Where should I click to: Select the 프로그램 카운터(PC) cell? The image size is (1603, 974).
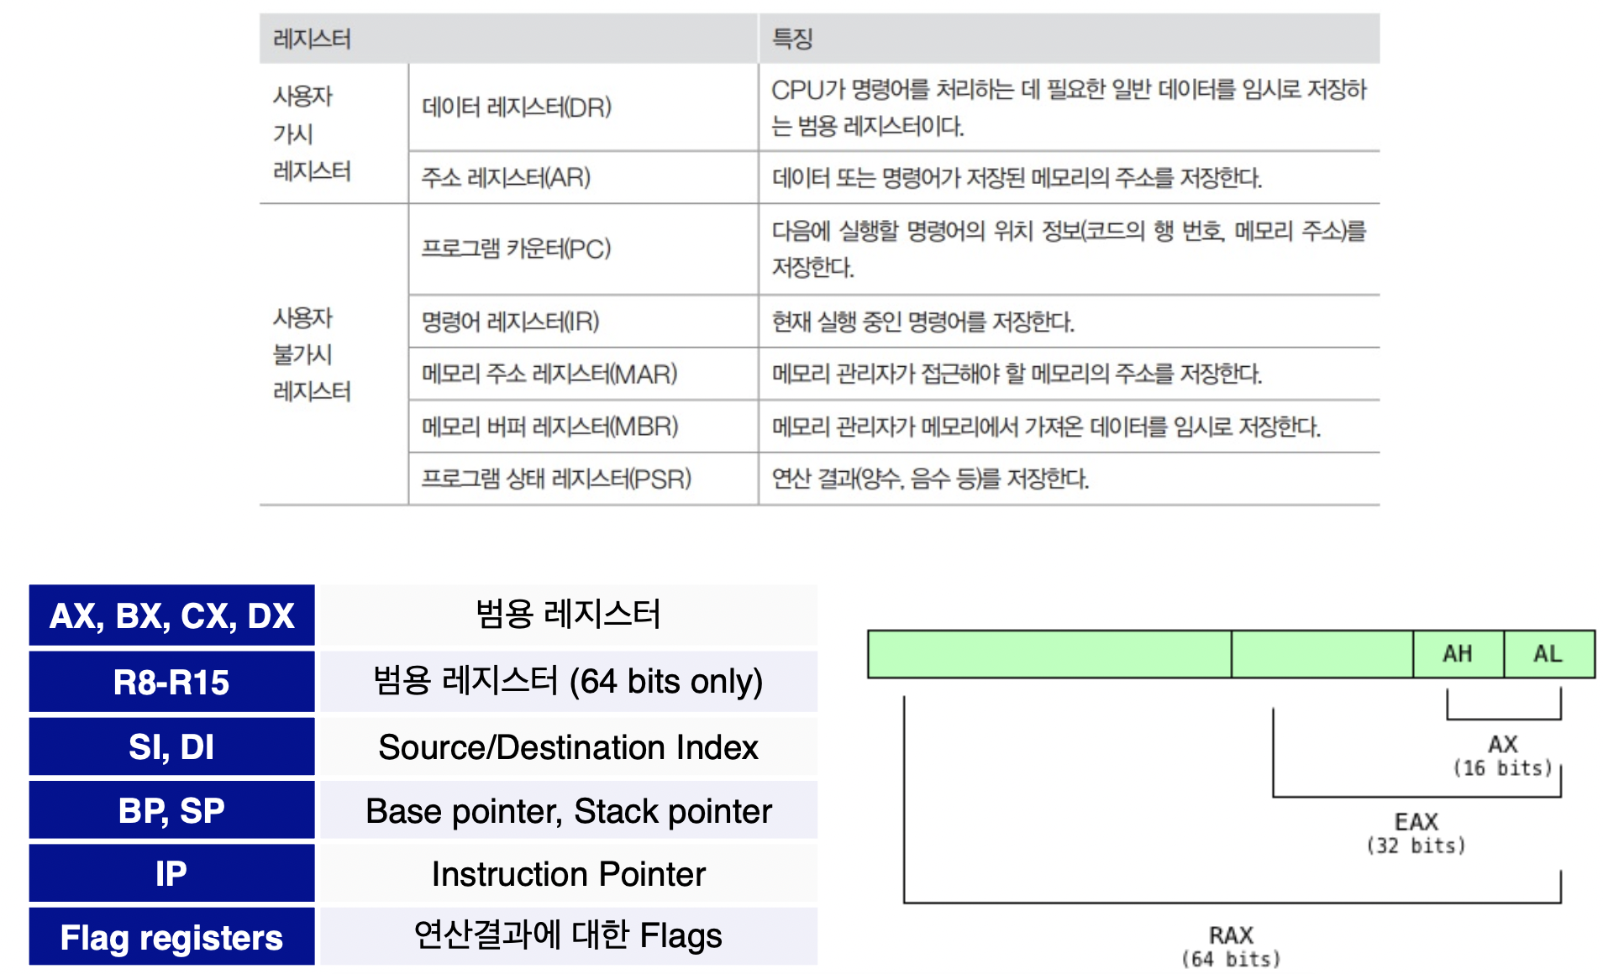pos(583,249)
